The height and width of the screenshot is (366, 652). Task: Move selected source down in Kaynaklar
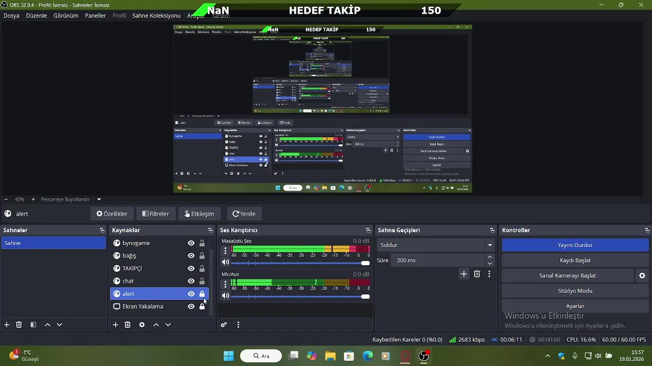tap(168, 325)
